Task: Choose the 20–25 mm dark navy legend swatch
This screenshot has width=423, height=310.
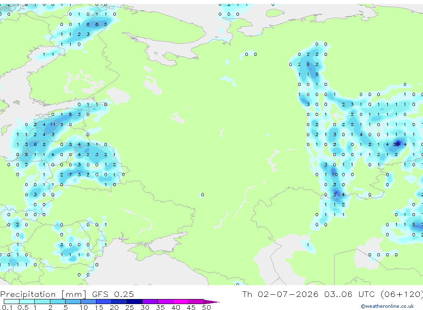Action: [119, 302]
